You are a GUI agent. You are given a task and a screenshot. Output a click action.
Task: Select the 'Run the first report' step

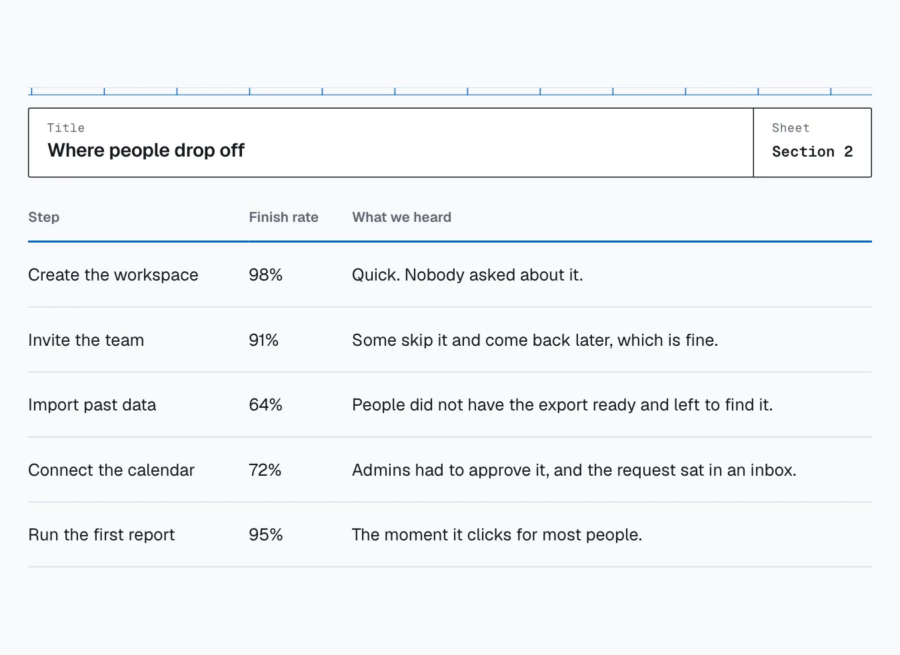[x=101, y=534]
